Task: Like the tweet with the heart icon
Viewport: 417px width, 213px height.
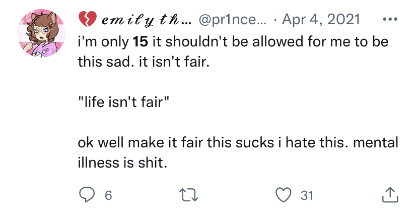Action: [285, 195]
